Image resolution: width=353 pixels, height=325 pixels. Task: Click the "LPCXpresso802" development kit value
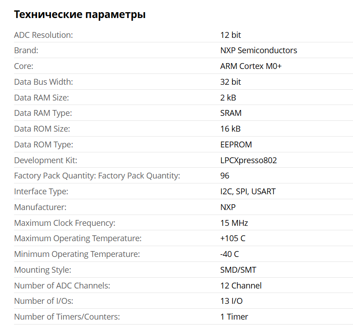tap(249, 160)
